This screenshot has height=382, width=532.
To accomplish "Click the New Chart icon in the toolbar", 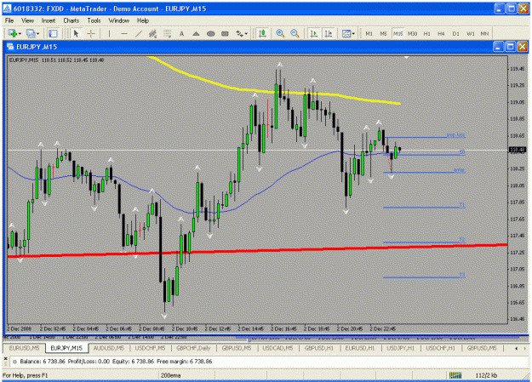I will tap(13, 33).
